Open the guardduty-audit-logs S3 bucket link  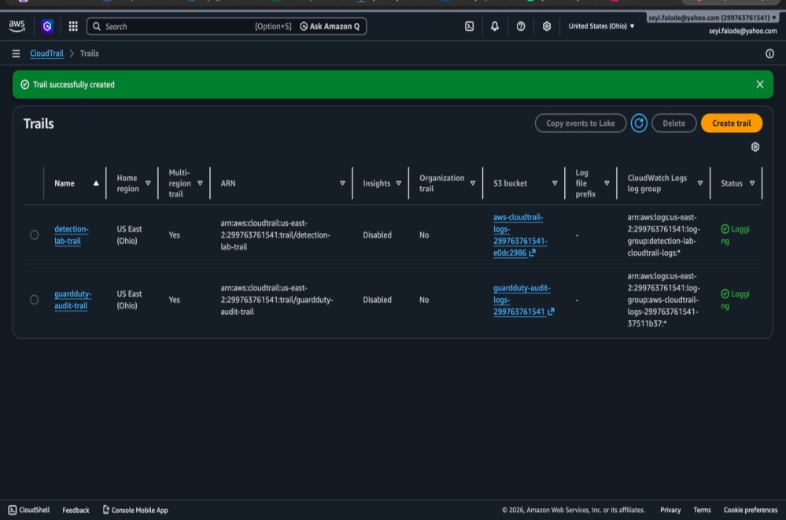point(522,300)
